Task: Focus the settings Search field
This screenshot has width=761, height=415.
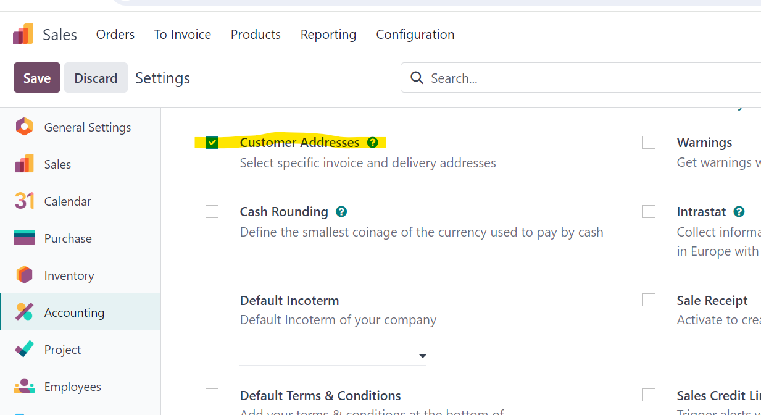Action: [581, 78]
